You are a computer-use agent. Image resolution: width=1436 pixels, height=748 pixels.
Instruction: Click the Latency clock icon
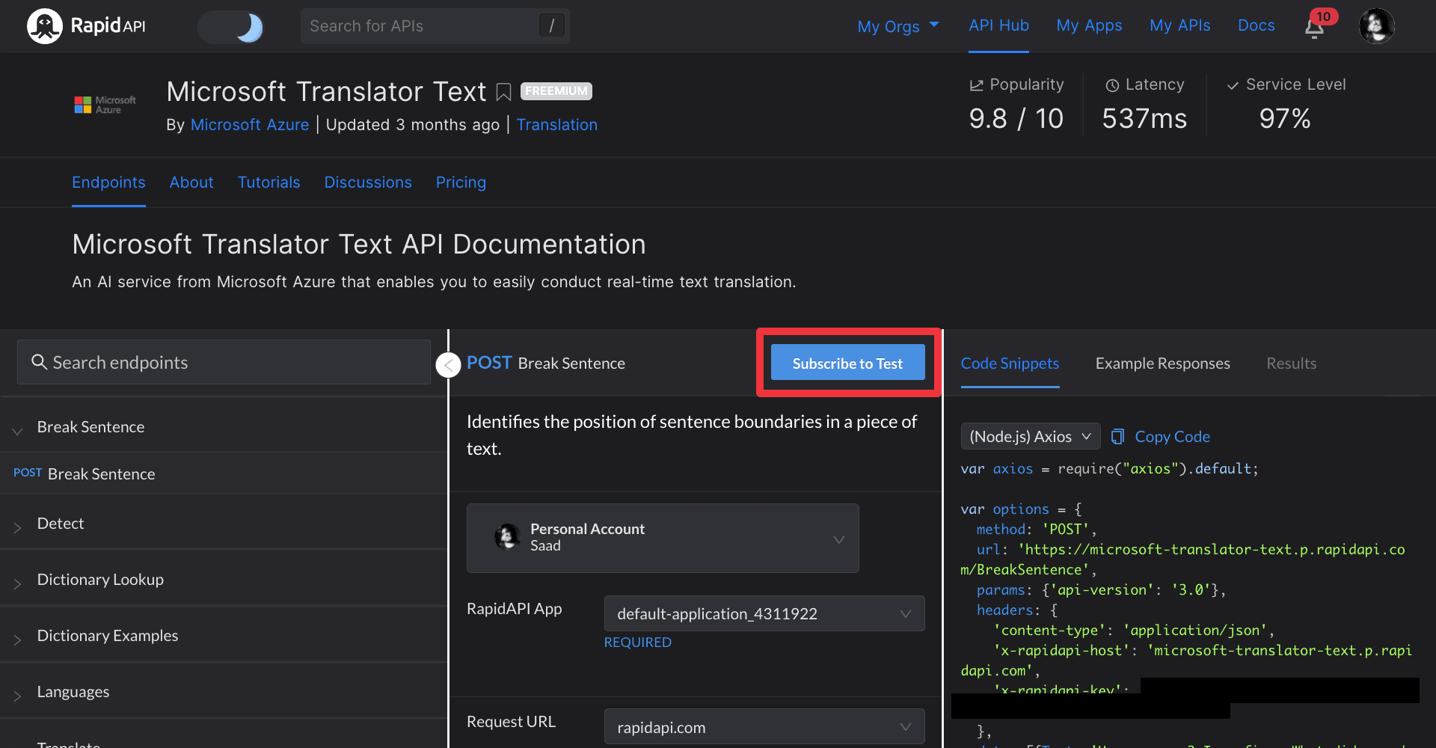[x=1112, y=85]
